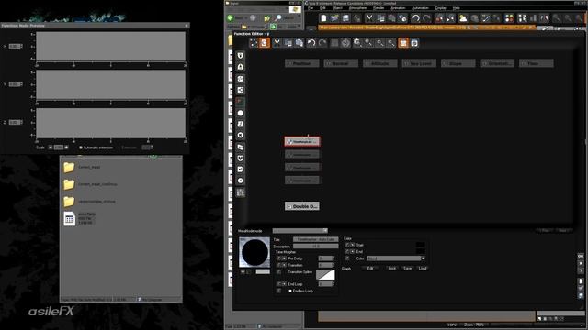
Task: Click the Graph Edit button
Action: [x=370, y=269]
